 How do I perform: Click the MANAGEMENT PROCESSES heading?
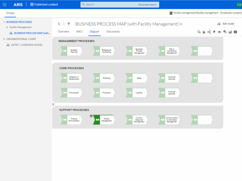coord(76,41)
